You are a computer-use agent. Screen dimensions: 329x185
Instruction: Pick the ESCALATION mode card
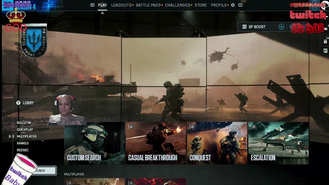[x=278, y=143]
